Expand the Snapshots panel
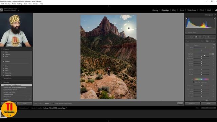 (x=2, y=78)
